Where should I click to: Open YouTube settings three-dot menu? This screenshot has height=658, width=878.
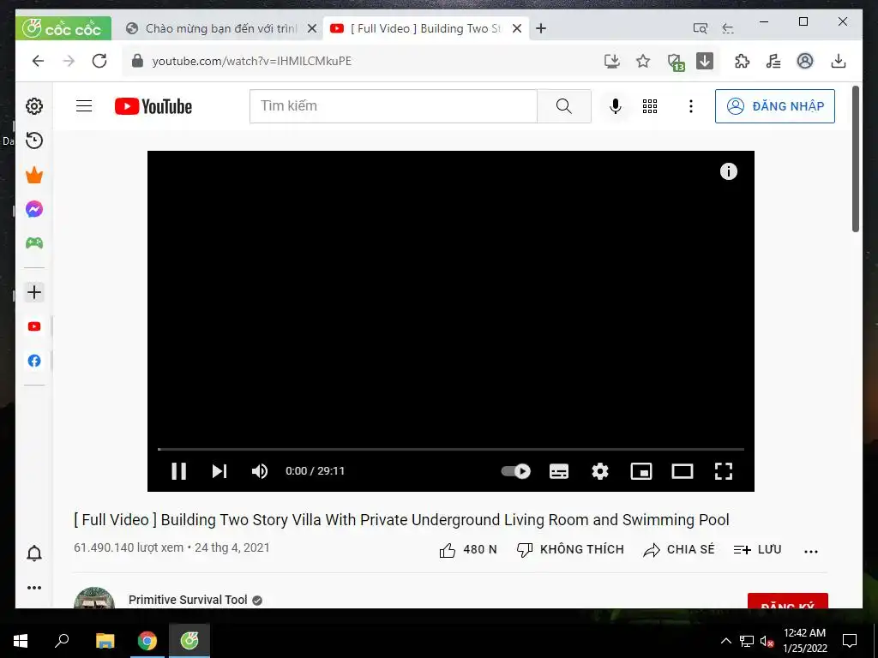[x=691, y=105]
